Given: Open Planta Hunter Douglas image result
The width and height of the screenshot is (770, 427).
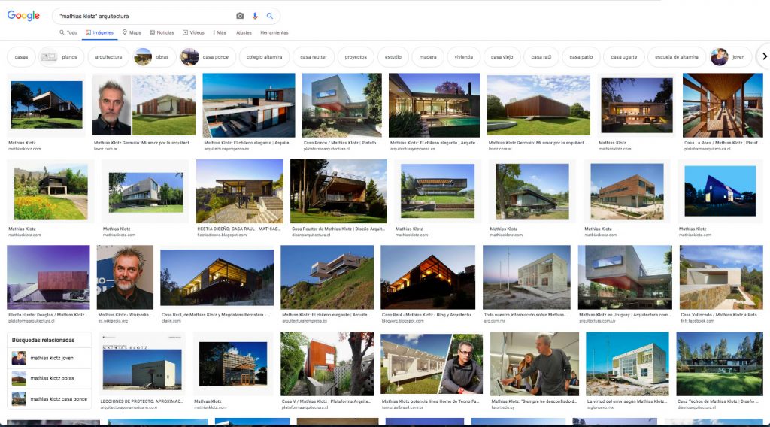Looking at the screenshot, I should 48,277.
